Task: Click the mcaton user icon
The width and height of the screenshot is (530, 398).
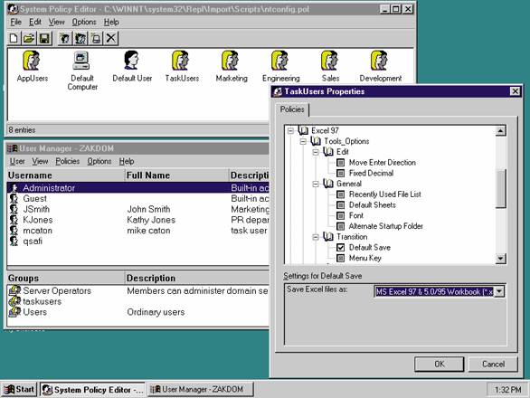Action: click(14, 231)
